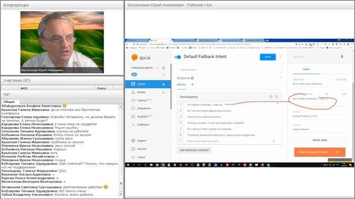Click the microphone icon in the test console
355x199 pixels.
pos(342,56)
